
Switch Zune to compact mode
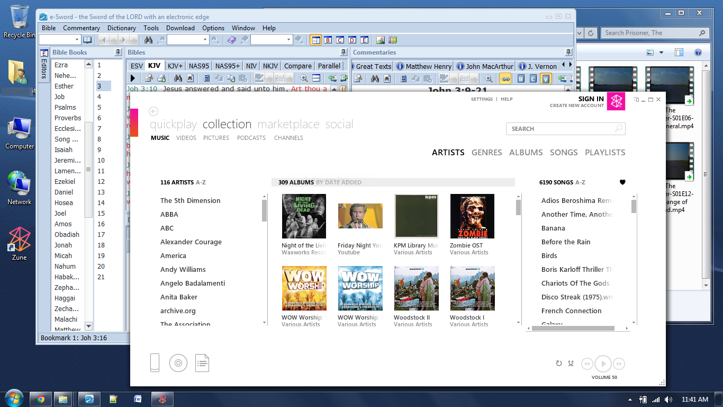click(636, 100)
